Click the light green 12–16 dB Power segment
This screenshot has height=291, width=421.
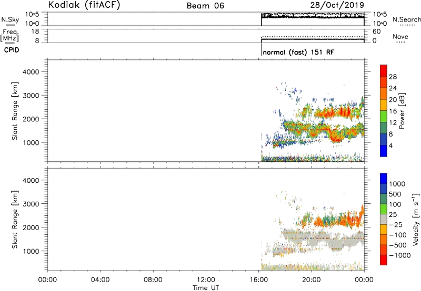384,116
